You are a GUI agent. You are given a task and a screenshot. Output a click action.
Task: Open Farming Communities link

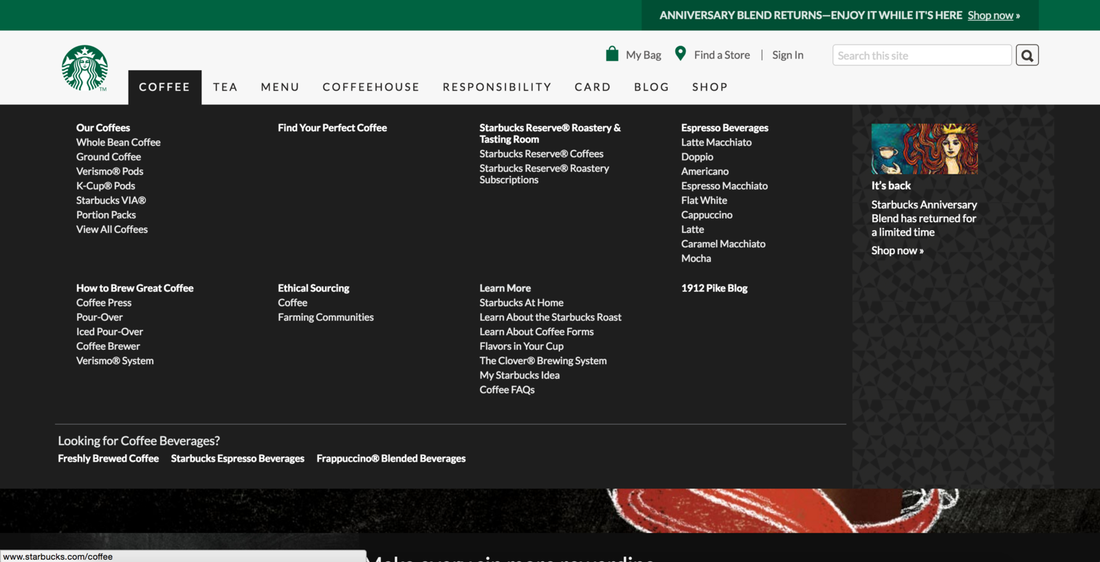[326, 317]
